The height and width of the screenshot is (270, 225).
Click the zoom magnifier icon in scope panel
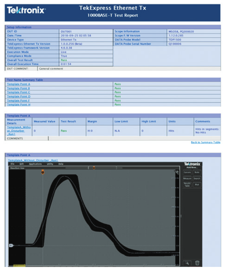pos(187,263)
